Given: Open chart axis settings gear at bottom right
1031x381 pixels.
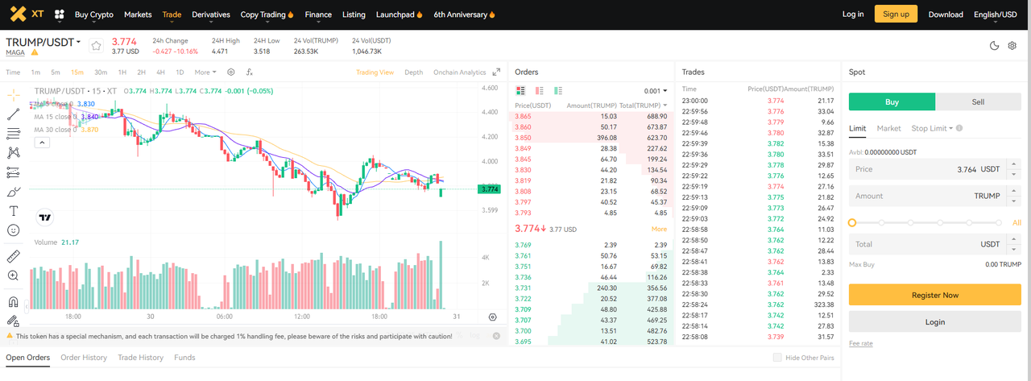Looking at the screenshot, I should tap(493, 317).
